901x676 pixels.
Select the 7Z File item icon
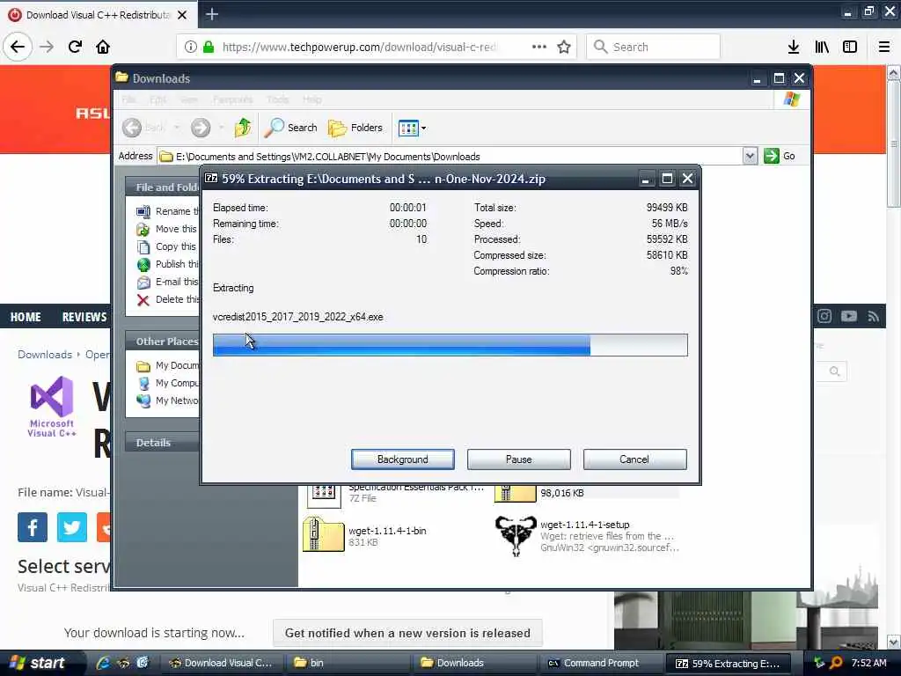coord(324,496)
